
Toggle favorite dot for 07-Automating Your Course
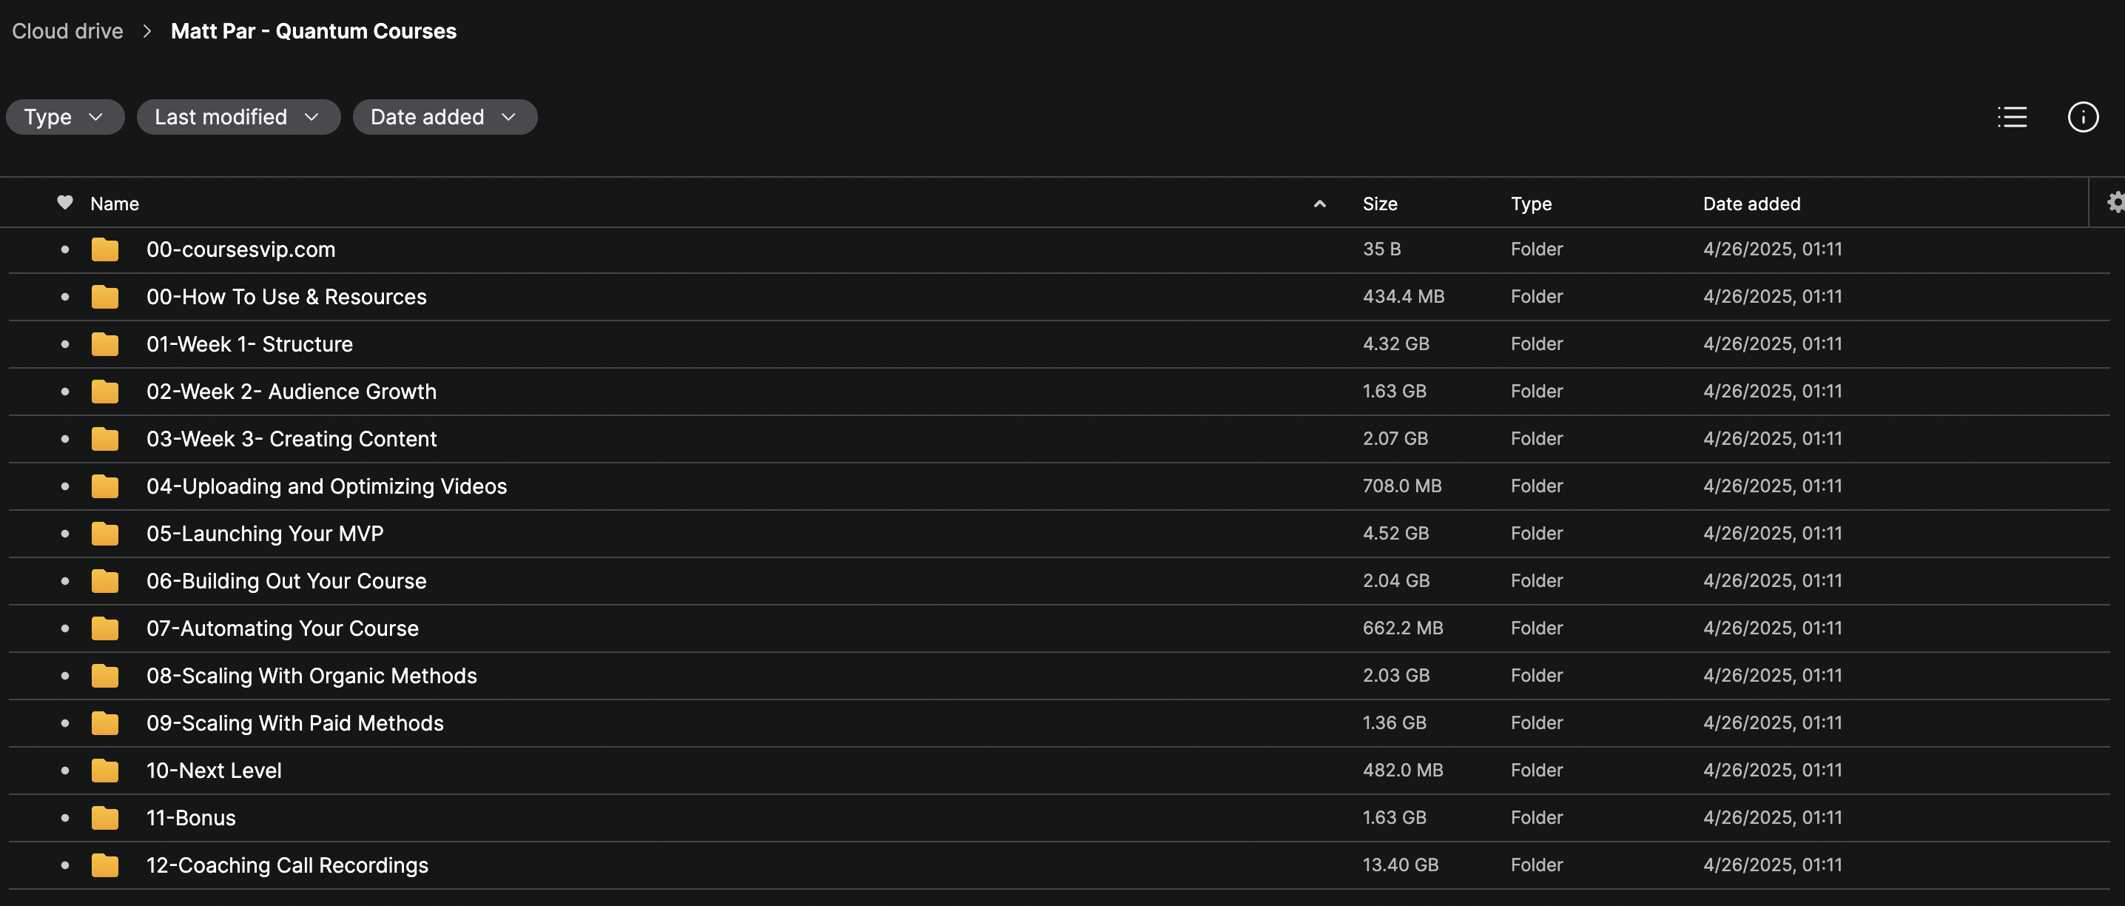tap(64, 628)
